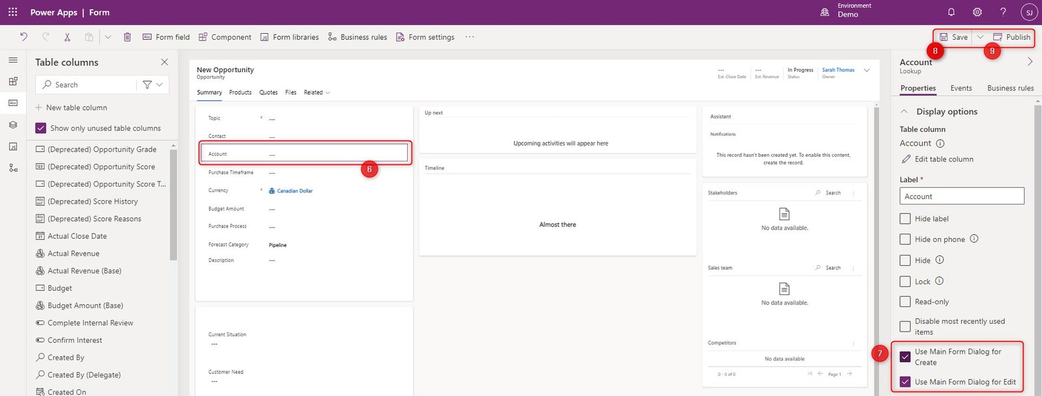Toggle the hamburger menu in left rail
1042x396 pixels.
pyautogui.click(x=13, y=60)
